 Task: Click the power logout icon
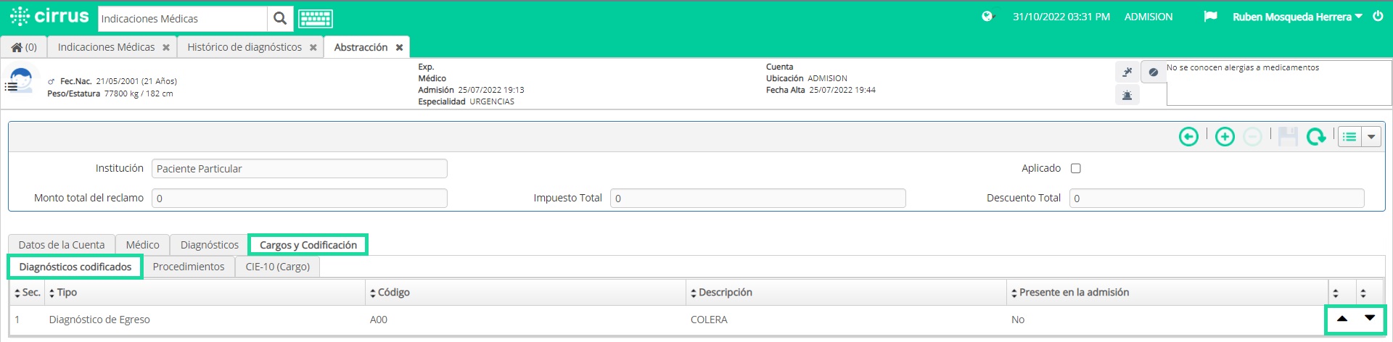click(1378, 17)
